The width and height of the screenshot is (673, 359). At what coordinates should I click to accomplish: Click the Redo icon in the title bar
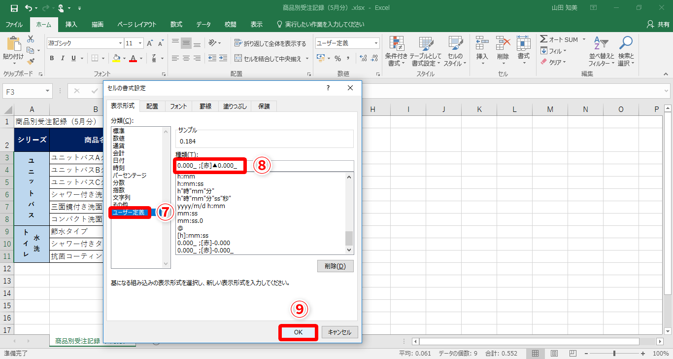(x=45, y=8)
